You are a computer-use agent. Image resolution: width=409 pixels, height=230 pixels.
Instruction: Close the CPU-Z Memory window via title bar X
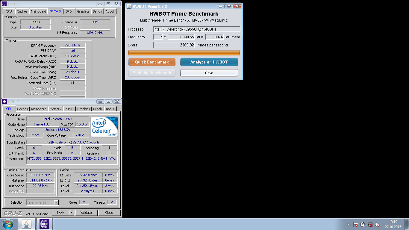tap(117, 4)
